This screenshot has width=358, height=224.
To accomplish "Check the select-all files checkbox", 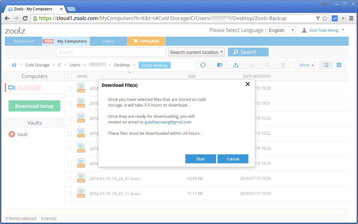I will point(69,76).
